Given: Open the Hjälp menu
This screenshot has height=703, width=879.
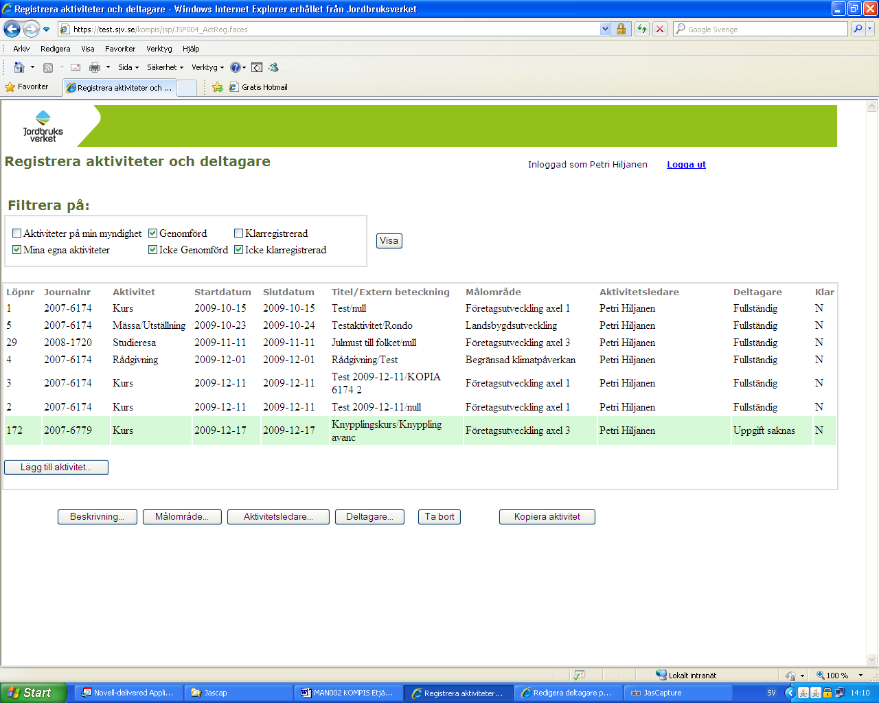Looking at the screenshot, I should pyautogui.click(x=191, y=49).
